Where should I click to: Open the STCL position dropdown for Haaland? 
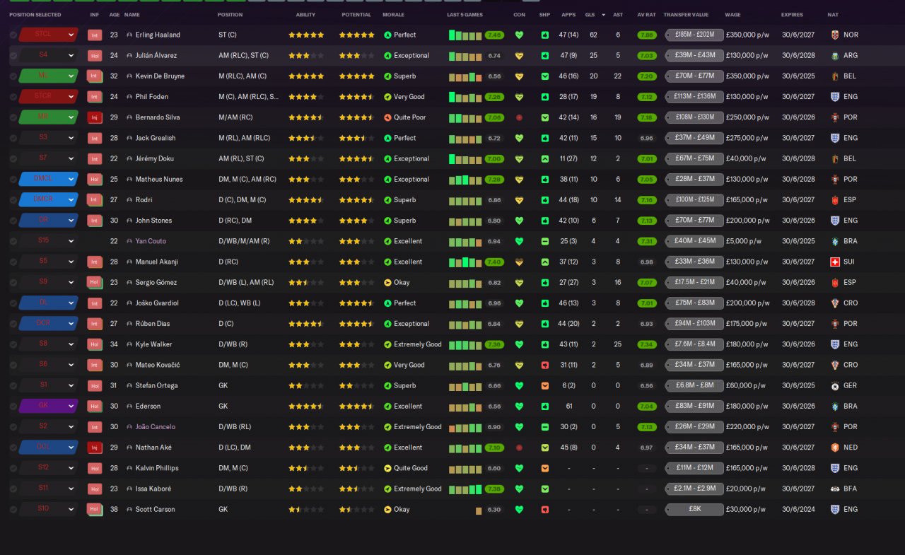48,35
